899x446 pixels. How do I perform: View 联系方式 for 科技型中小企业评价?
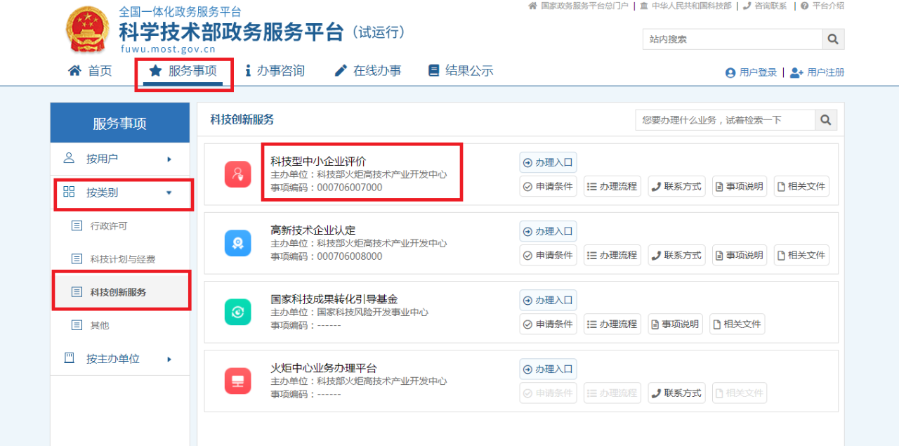coord(676,186)
